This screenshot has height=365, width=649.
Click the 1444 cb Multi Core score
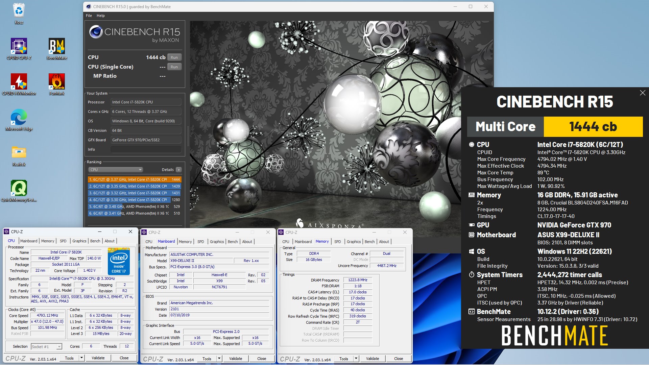(593, 127)
